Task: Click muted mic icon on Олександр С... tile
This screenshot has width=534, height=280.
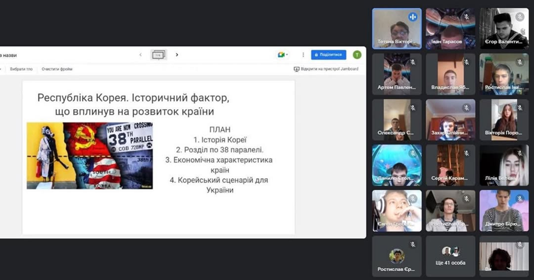Action: [412, 108]
